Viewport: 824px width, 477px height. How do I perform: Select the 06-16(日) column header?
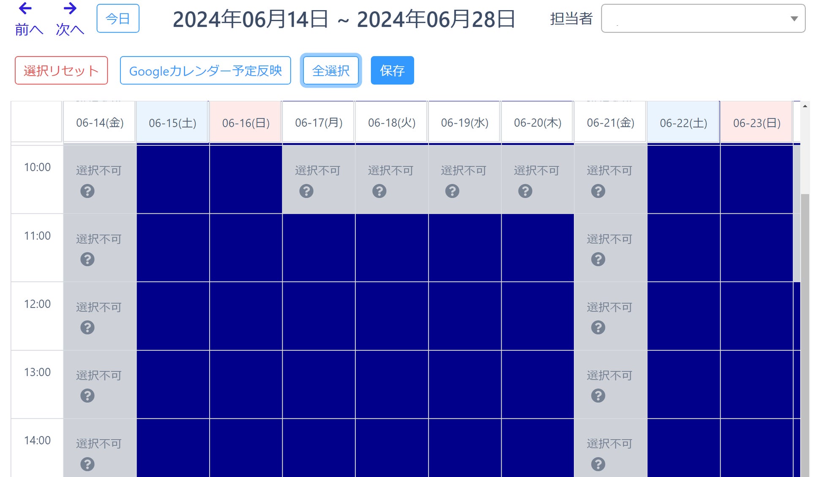246,123
